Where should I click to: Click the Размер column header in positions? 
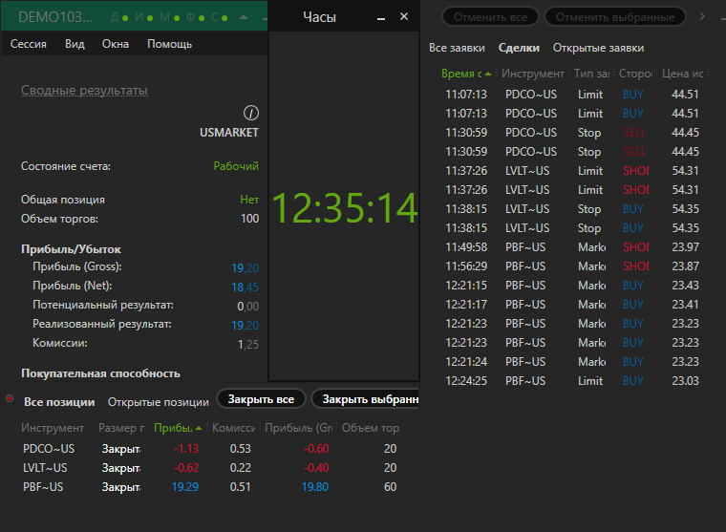(121, 428)
